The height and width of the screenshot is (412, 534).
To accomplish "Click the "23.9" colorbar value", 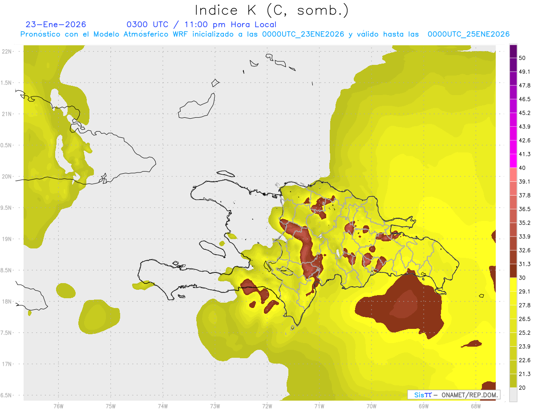I will click(525, 347).
